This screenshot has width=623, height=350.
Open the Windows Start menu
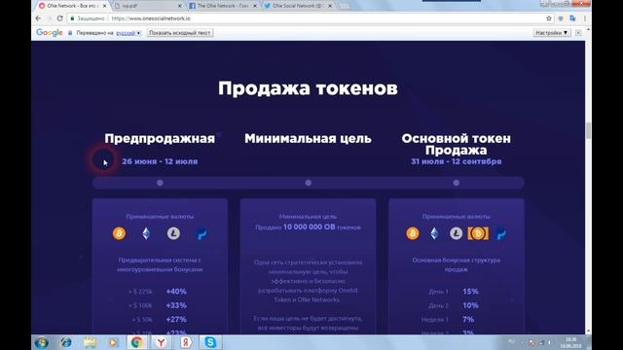41,342
